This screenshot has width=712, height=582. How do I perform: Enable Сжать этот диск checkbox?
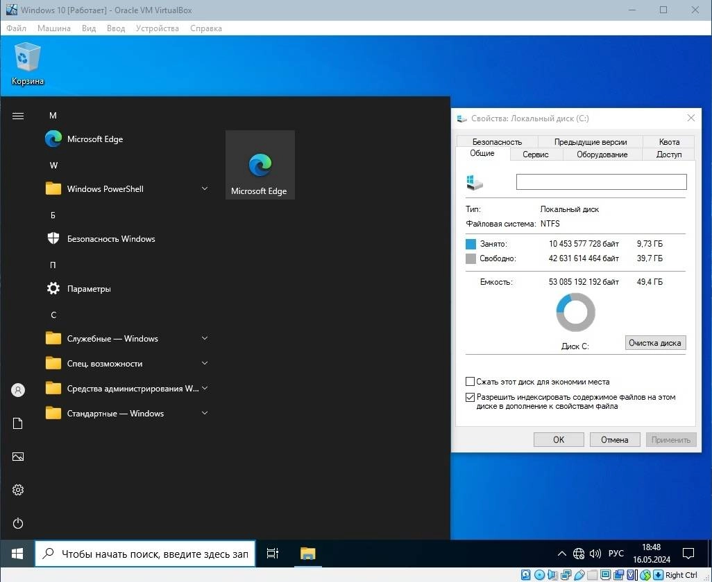471,382
